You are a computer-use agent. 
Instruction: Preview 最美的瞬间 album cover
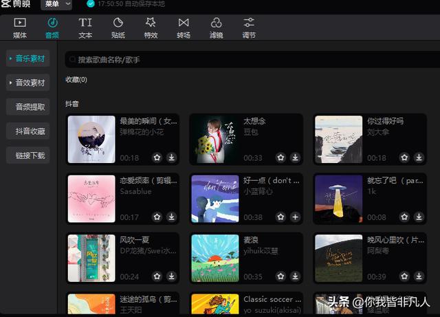coord(91,140)
